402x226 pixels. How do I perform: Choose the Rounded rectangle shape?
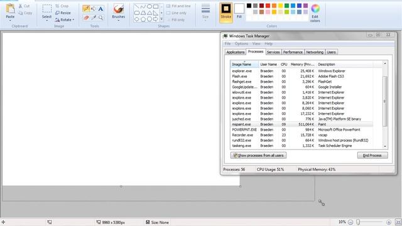point(137,13)
